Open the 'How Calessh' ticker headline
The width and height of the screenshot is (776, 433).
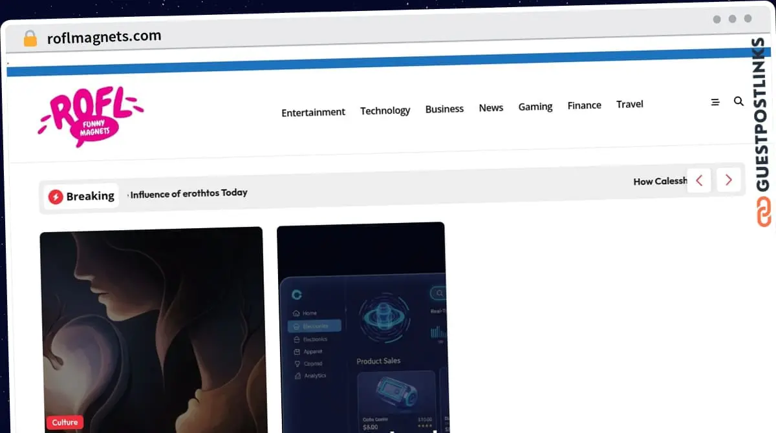pyautogui.click(x=659, y=182)
